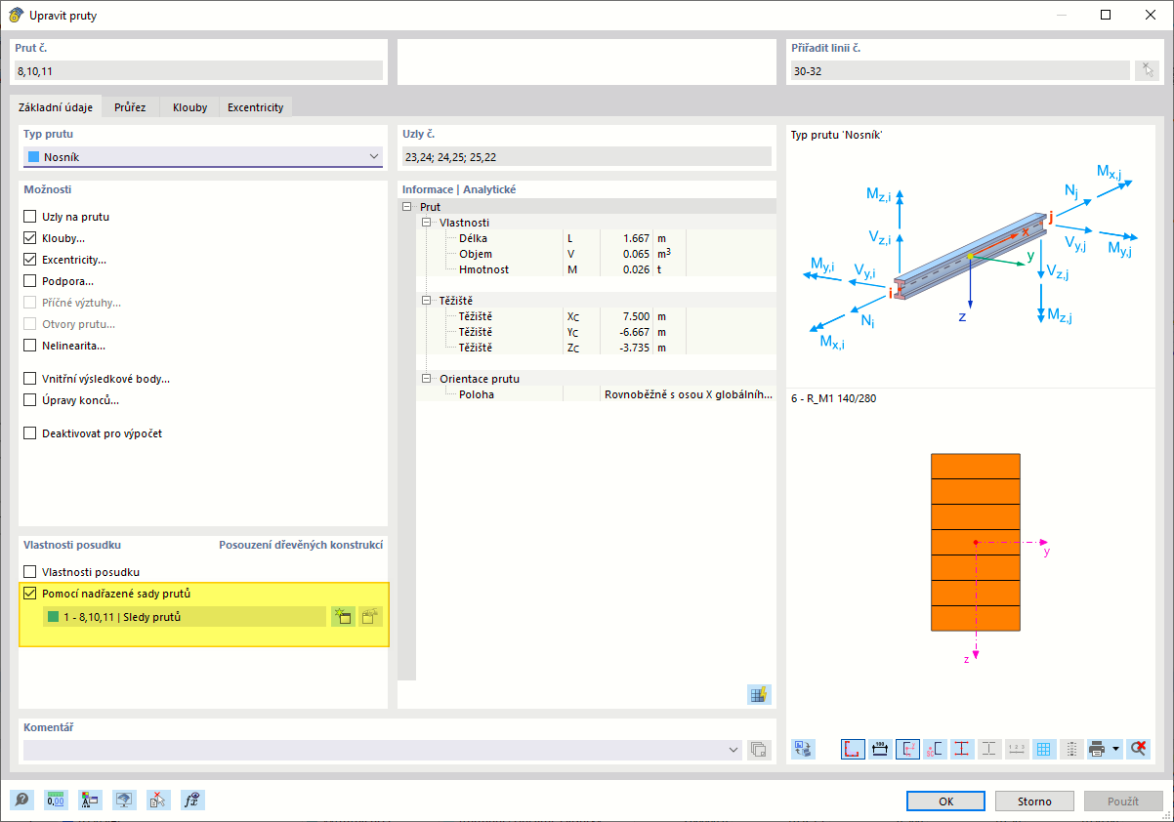Image resolution: width=1174 pixels, height=822 pixels.
Task: Click the clear selection cursor icon
Action: tap(158, 801)
